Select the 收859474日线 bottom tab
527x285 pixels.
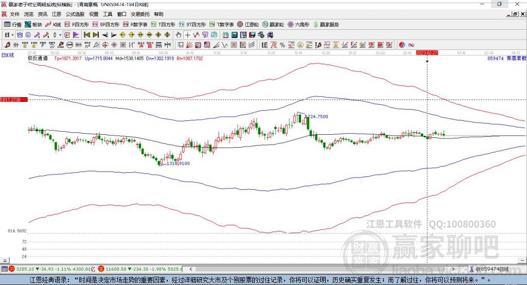click(x=491, y=269)
